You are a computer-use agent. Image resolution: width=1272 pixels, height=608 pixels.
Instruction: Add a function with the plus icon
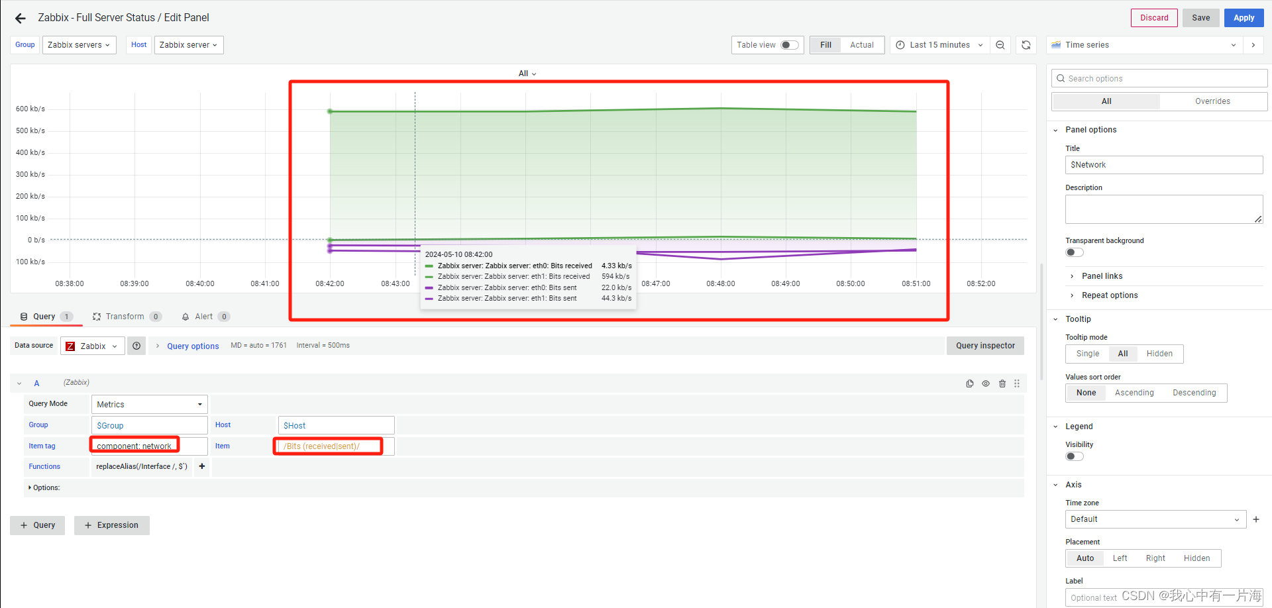tap(202, 466)
